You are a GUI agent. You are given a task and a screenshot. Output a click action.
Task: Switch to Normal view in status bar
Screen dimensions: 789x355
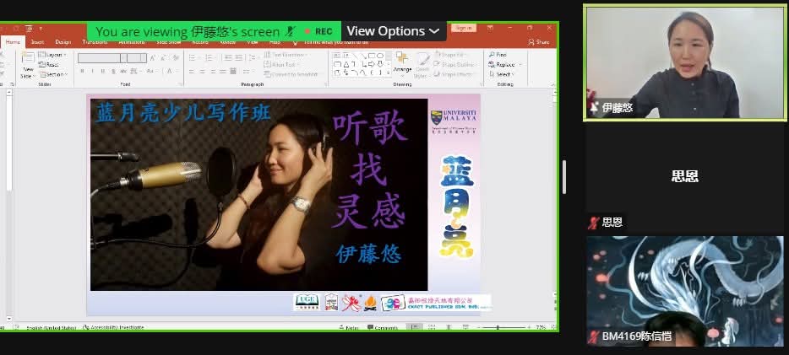(x=415, y=327)
